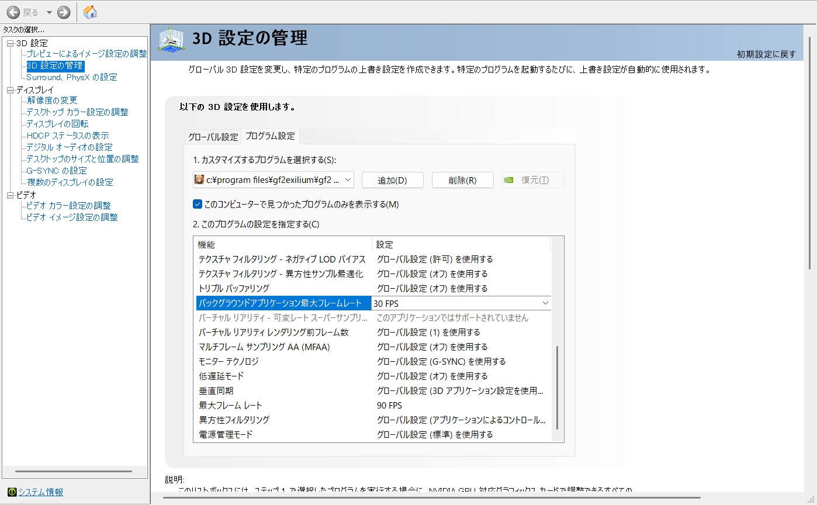
Task: Expand the 30 FPS background frame rate dropdown
Action: [545, 303]
